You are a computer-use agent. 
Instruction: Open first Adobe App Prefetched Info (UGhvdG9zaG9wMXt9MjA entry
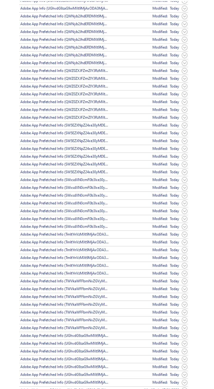click(64, 336)
